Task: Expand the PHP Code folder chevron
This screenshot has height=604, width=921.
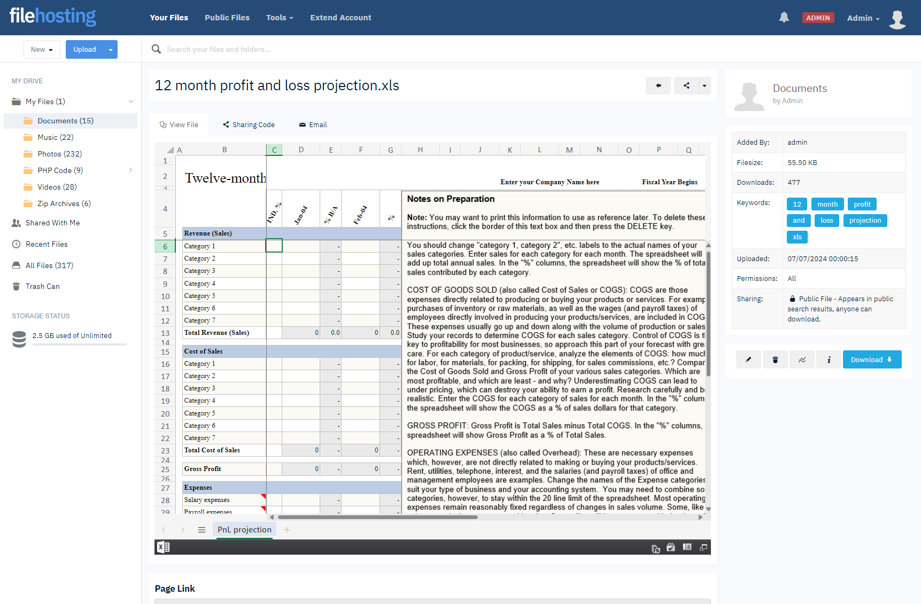Action: coord(131,170)
